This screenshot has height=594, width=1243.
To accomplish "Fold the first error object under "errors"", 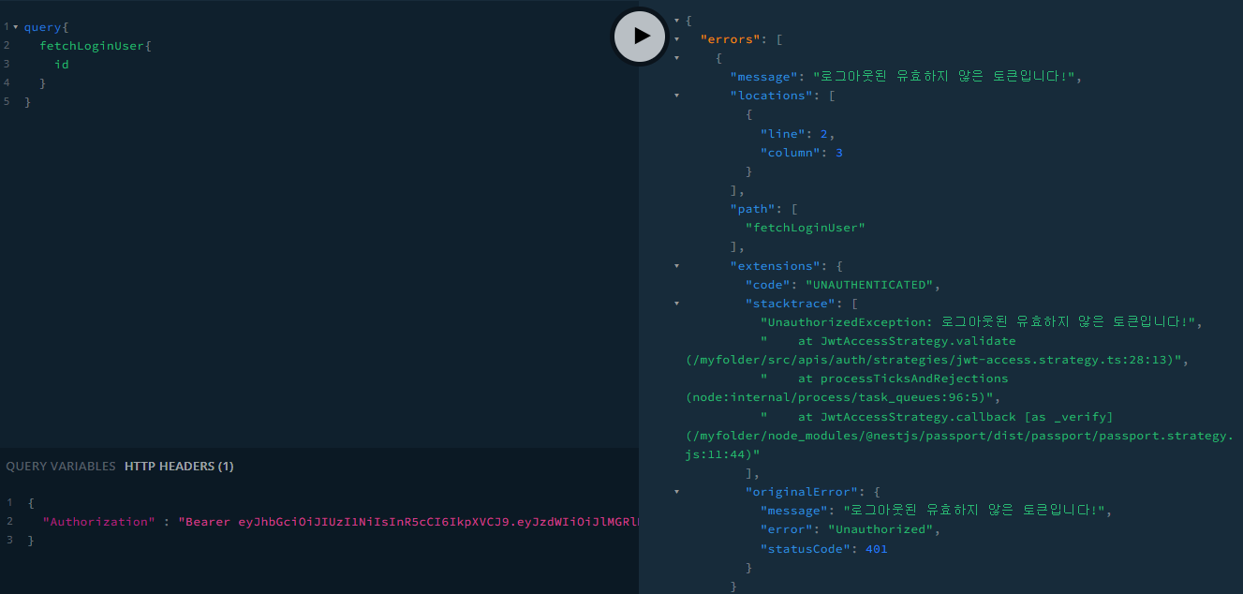I will tap(676, 57).
